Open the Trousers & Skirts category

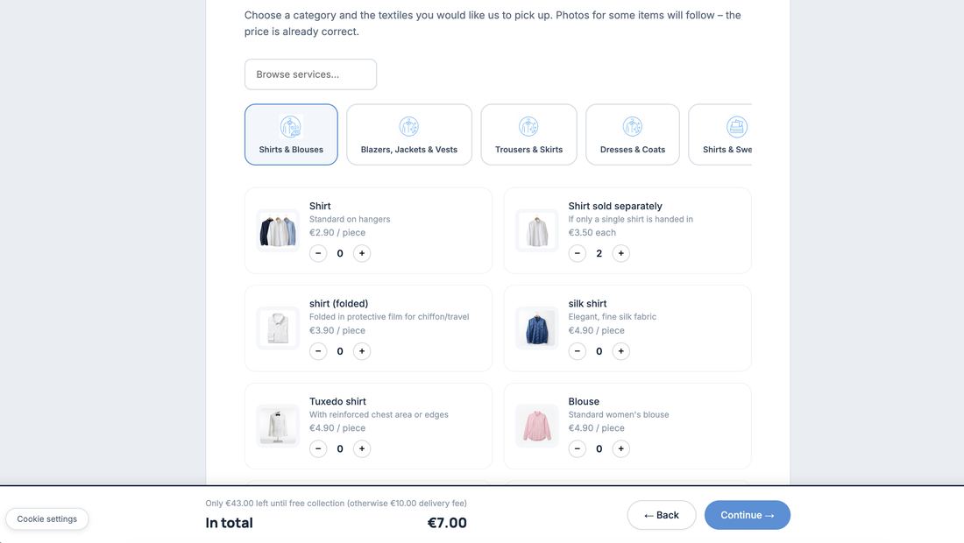[x=528, y=135]
